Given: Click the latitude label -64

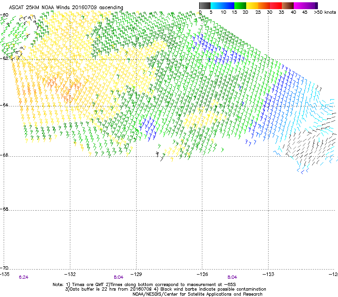Looking at the screenshot, I should [4, 105].
